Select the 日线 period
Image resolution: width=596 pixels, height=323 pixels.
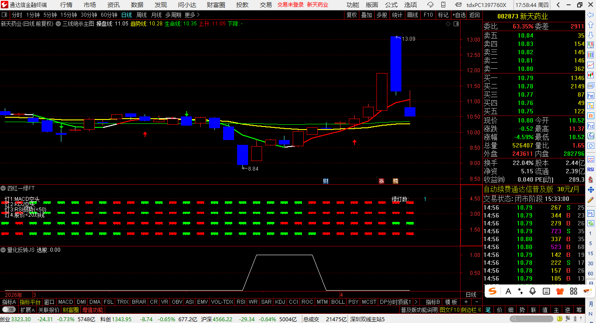[126, 15]
